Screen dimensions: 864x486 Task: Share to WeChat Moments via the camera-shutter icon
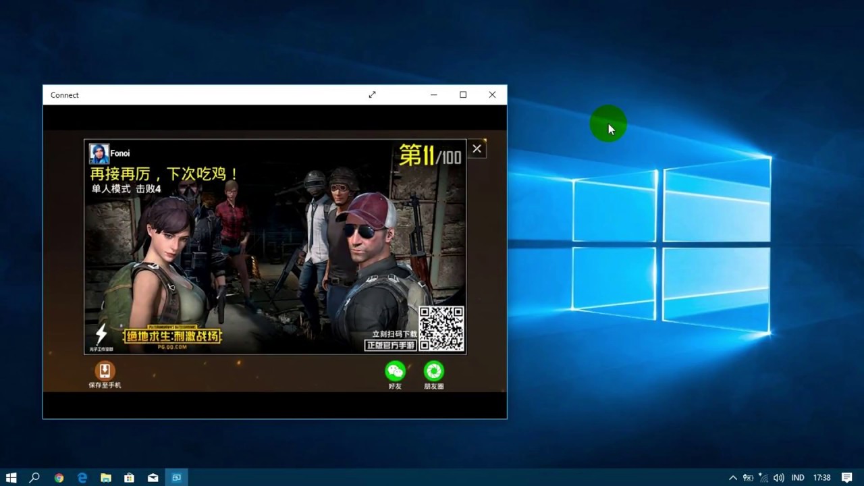pos(433,371)
